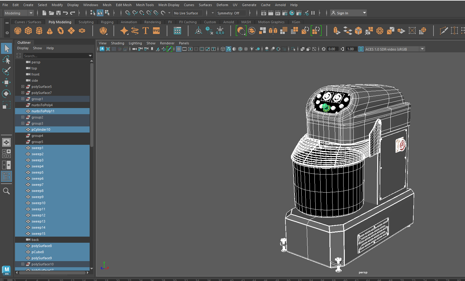Choose the Move tool in the toolbox

6,82
